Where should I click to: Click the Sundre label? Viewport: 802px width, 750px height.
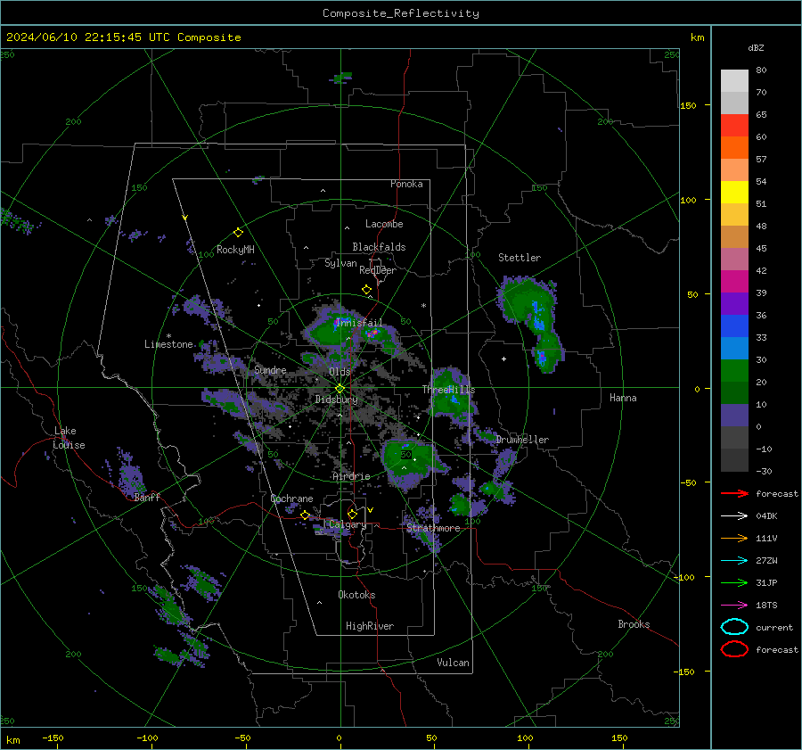(x=270, y=369)
